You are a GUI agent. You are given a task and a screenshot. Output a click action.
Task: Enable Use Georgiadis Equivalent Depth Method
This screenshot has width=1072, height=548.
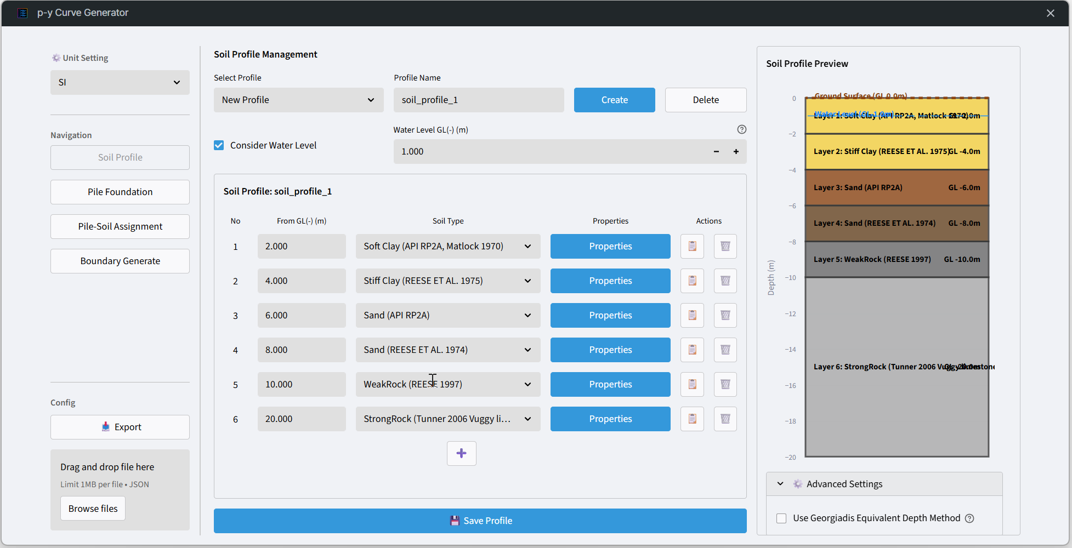781,518
